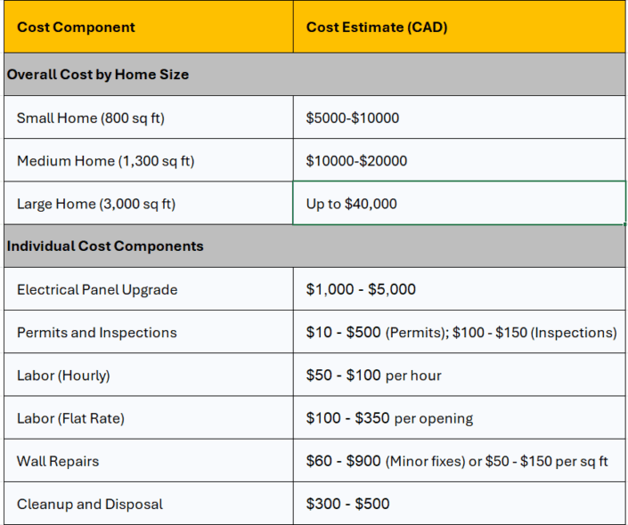Select the Labor (Flat Rate) cell
Viewport: 628px width, 525px height.
(149, 417)
